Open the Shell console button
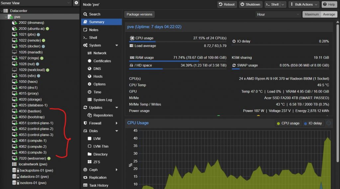This screenshot has height=189, width=340. (x=272, y=5)
